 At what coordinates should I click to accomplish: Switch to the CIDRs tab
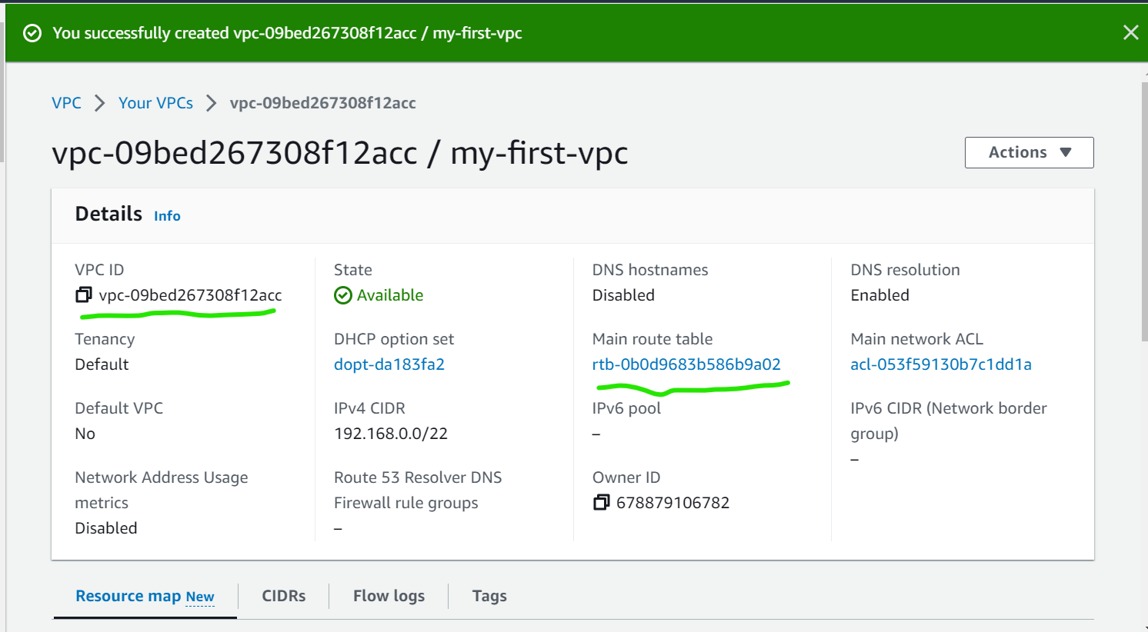[x=284, y=596]
